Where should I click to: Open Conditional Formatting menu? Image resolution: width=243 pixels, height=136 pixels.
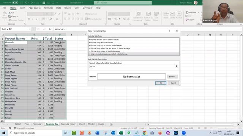click(x=138, y=16)
